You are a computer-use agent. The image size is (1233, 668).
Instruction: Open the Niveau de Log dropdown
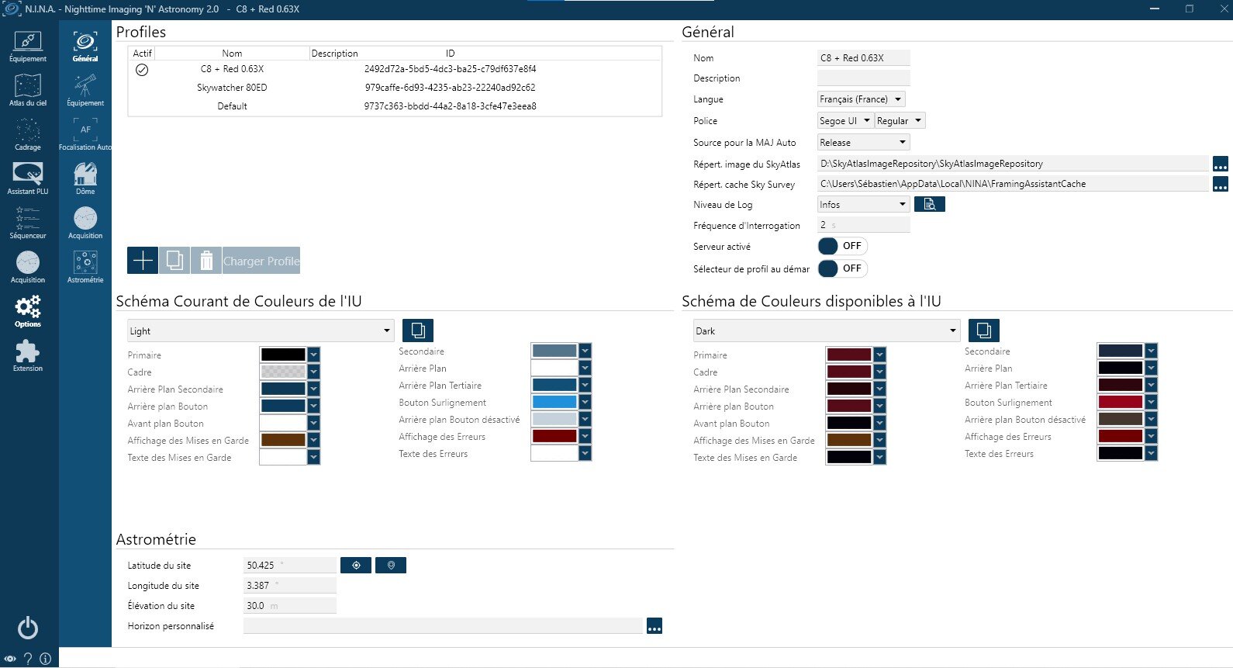[863, 205]
